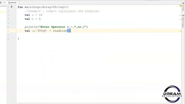Click the yellow inspection status indicator
Screen dimensions: 185x104
(x=180, y=6)
